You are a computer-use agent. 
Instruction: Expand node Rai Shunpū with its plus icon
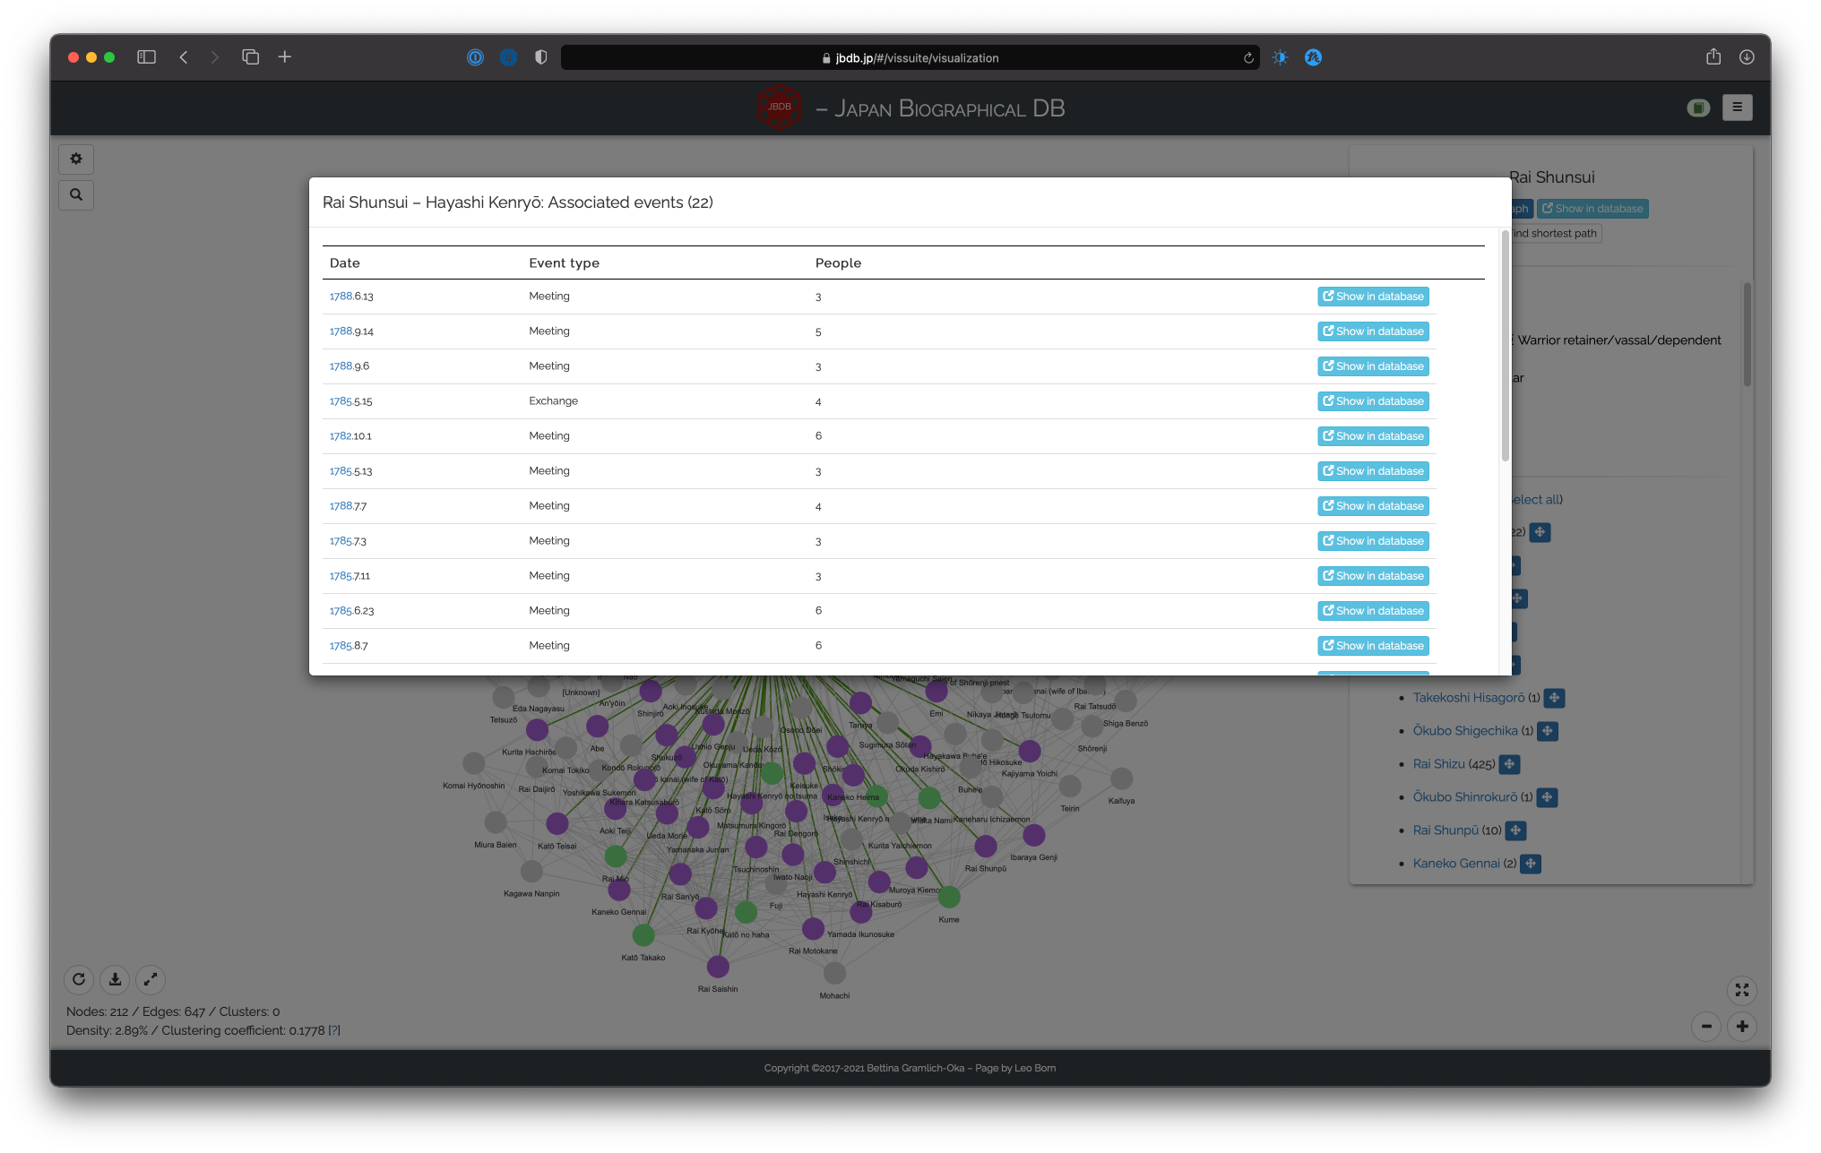click(x=1516, y=830)
